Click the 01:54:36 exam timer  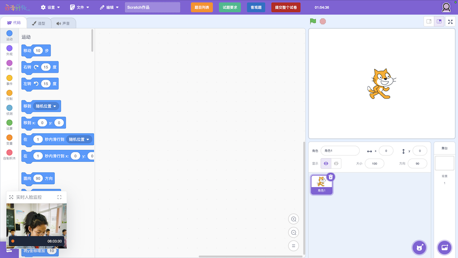point(322,7)
